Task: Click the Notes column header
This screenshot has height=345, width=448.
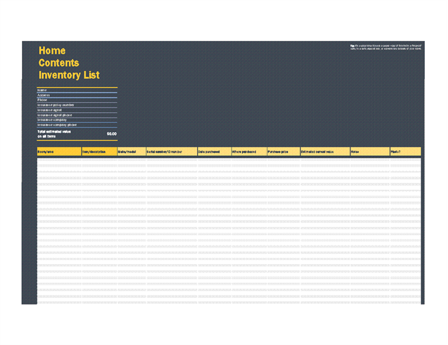Action: coord(369,152)
